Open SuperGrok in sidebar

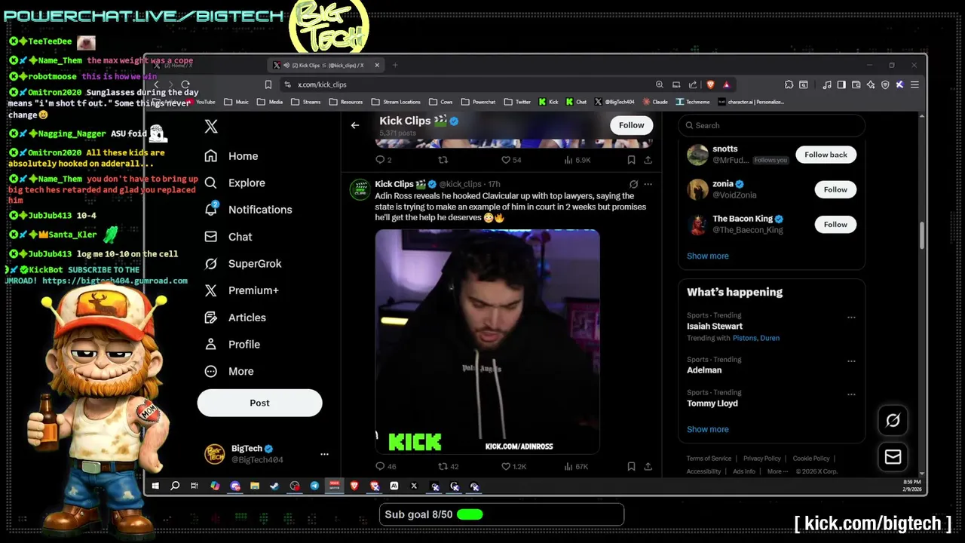[243, 263]
